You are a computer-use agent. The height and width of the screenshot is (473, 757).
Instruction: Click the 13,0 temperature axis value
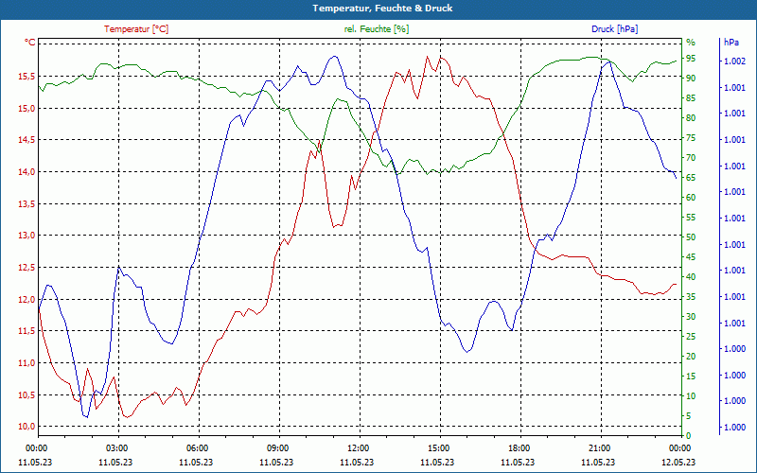tap(26, 236)
